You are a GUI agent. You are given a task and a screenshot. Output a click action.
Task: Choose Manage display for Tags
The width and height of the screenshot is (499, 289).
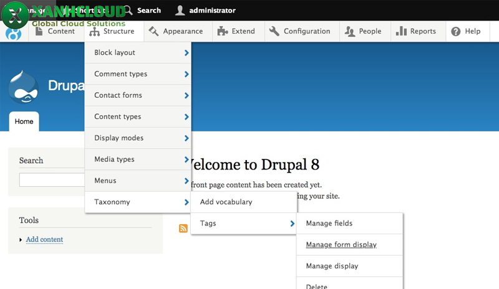[349, 266]
